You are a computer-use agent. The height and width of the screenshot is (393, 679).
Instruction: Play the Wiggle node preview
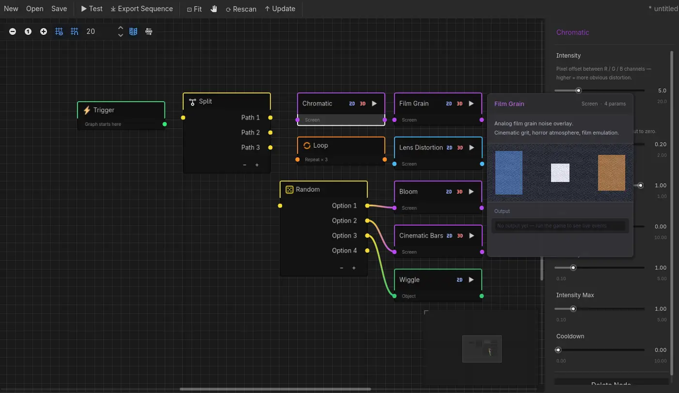click(x=471, y=280)
